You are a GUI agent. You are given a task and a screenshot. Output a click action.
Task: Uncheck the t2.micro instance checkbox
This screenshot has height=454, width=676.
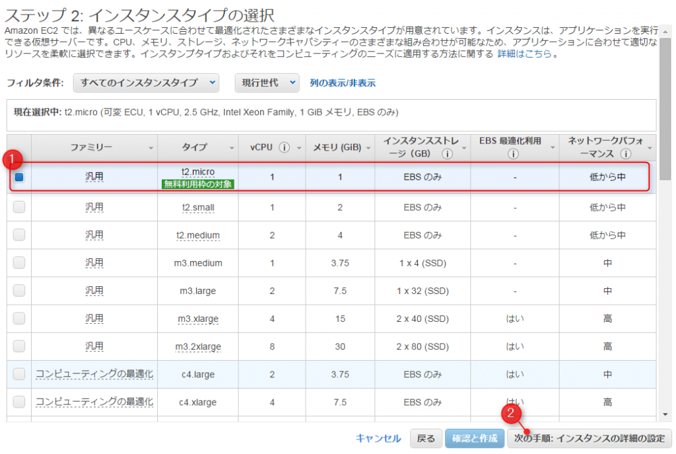[x=19, y=177]
